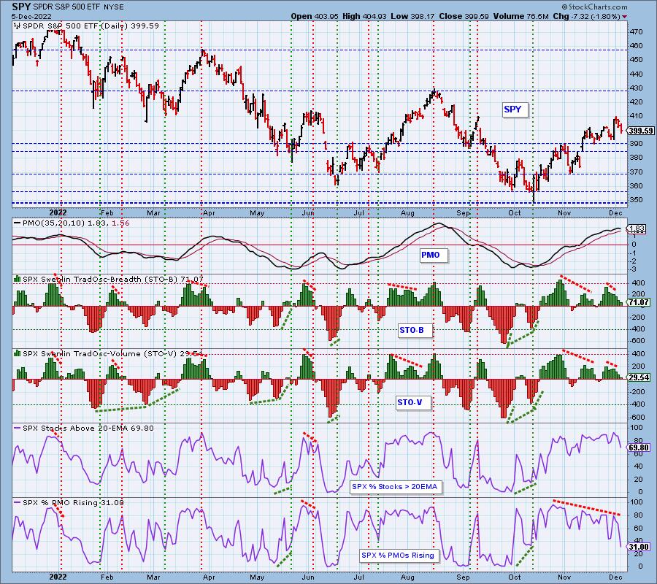657x584 pixels.
Task: Click the 71.07 value tag on the right axis
Action: point(639,302)
